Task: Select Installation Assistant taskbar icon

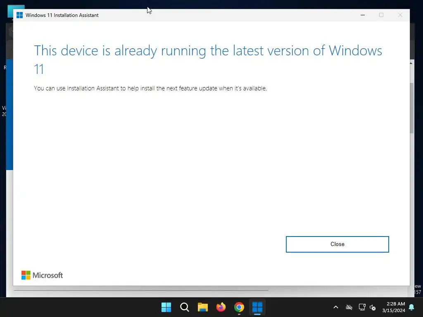Action: coord(257,307)
